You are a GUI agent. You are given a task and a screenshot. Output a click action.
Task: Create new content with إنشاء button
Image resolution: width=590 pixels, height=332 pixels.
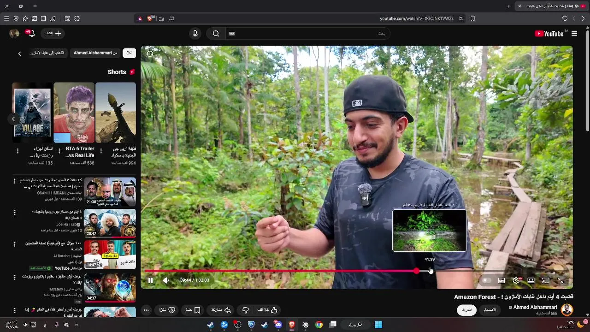coord(53,33)
